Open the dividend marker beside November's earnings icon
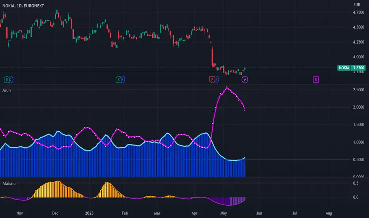 pos(11,80)
